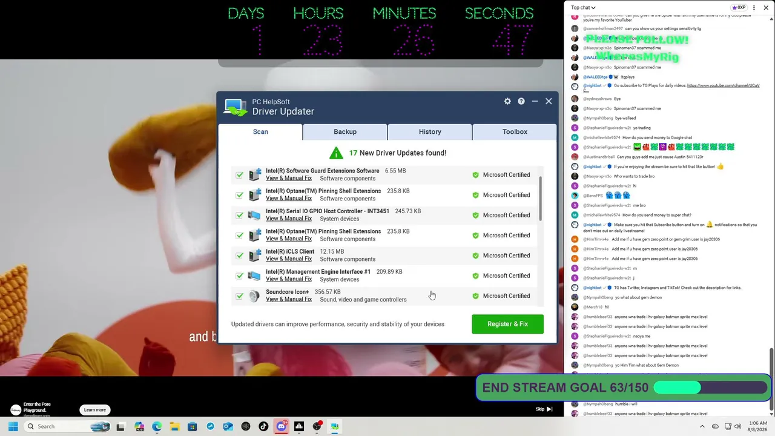Viewport: 775px width, 436px height.
Task: Click the Soundcore Icon+ speaker icon
Action: [255, 296]
